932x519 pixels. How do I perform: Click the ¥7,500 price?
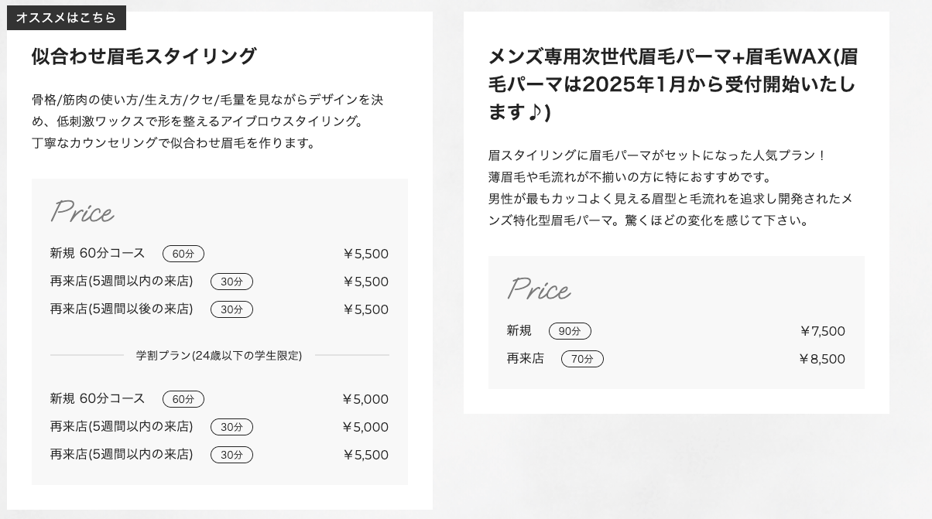(x=822, y=331)
